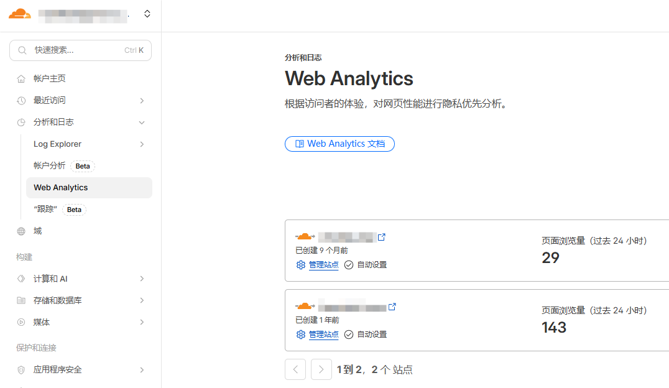This screenshot has height=388, width=669.
Task: Click the database icon beside 存储和数据库
Action: pos(21,300)
